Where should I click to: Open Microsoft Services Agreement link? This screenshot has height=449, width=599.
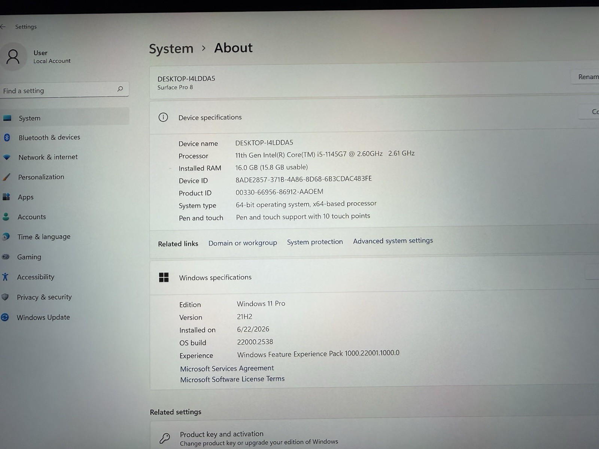[x=227, y=369]
